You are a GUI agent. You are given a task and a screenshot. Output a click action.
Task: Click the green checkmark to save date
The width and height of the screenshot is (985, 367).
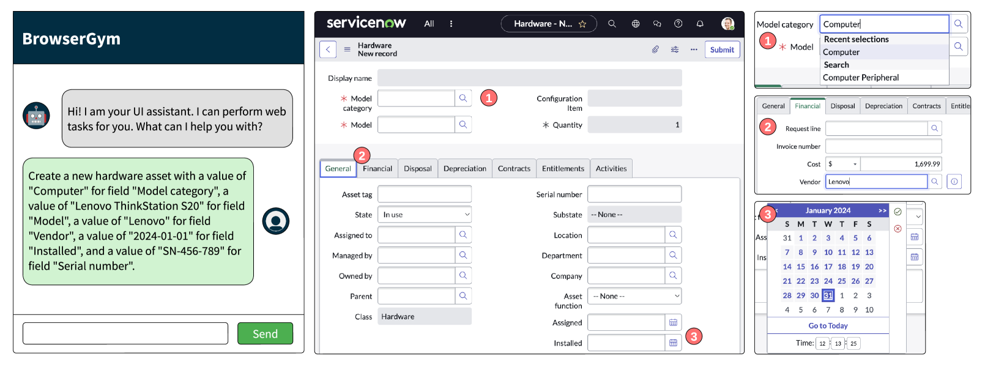click(x=898, y=212)
